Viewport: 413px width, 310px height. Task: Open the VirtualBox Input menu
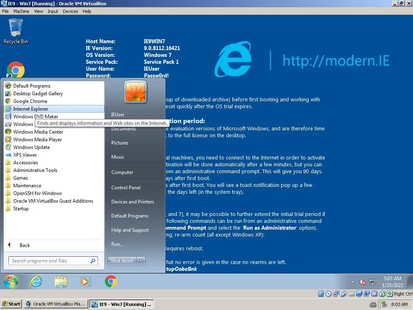53,11
